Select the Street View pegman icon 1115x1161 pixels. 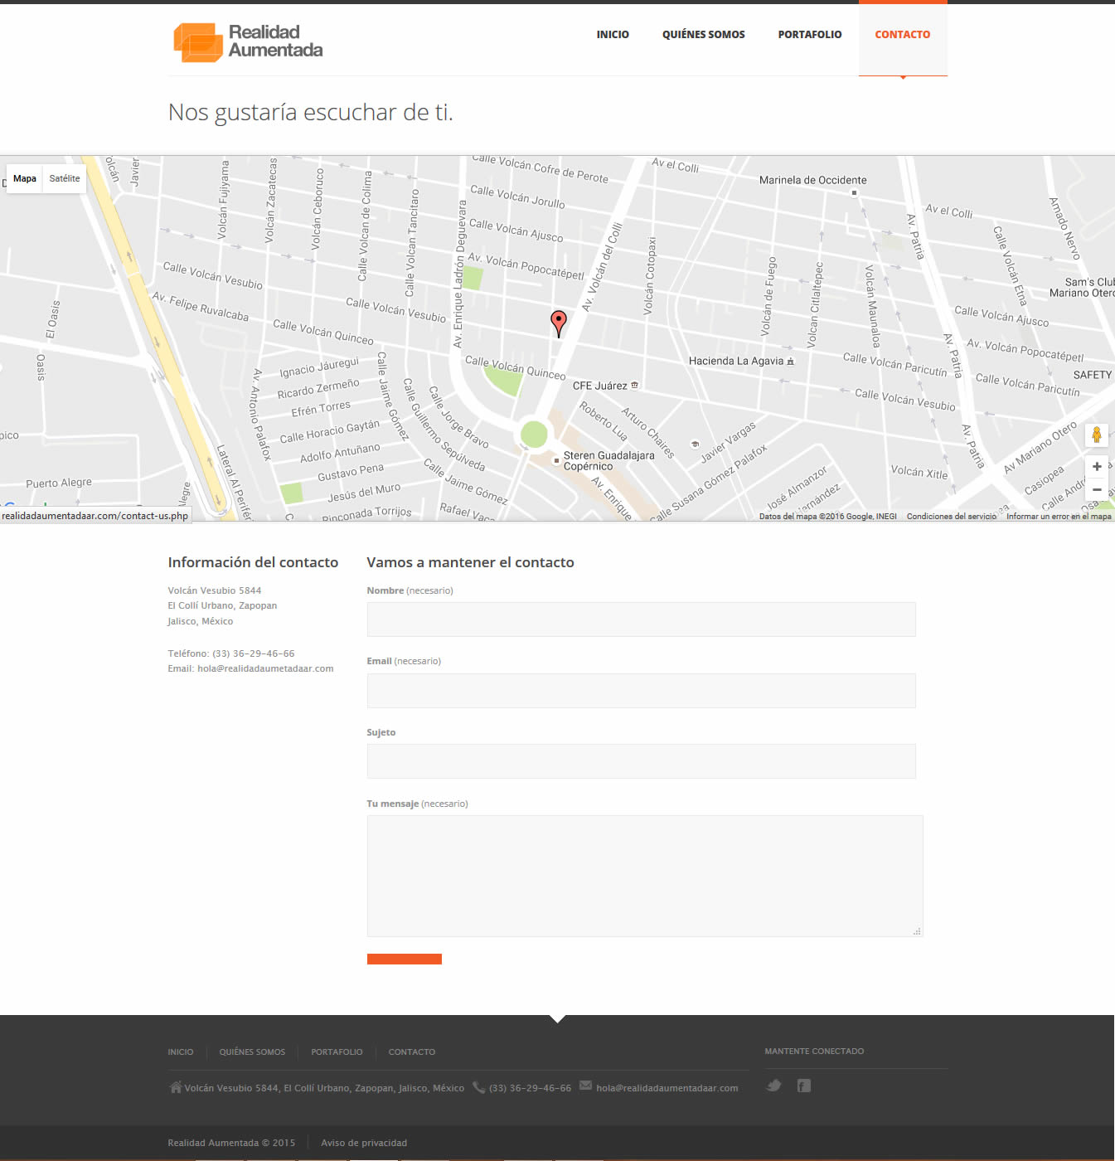point(1096,435)
